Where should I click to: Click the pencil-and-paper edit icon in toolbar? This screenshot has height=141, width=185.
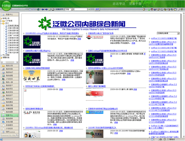click(x=158, y=10)
